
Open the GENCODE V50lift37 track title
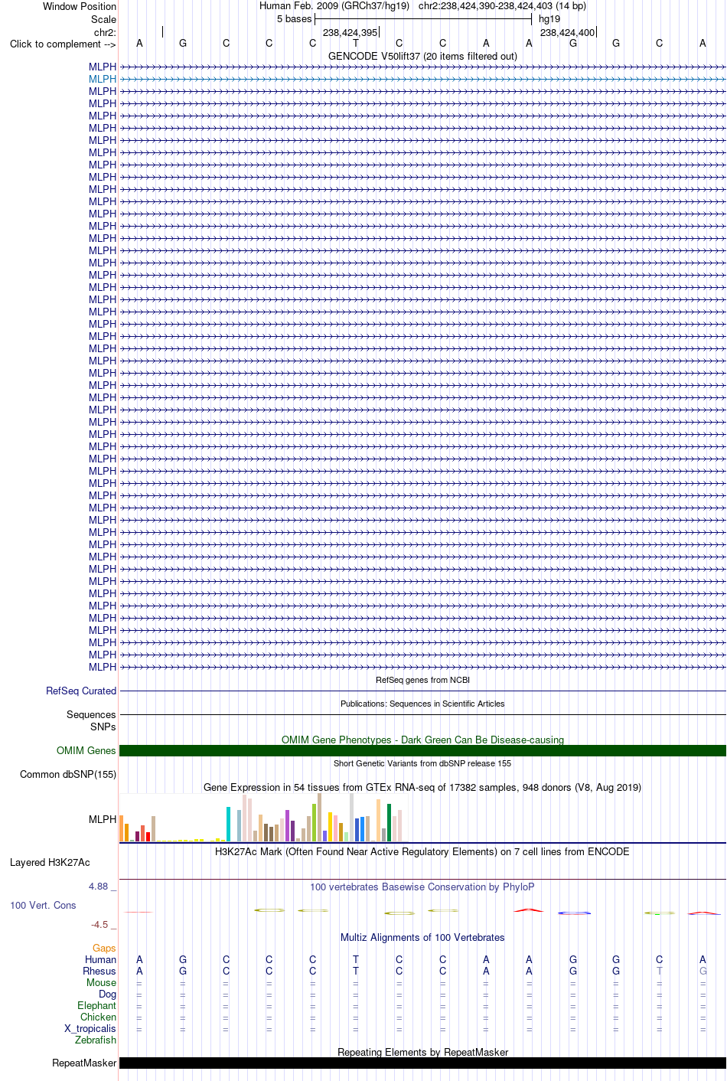pyautogui.click(x=422, y=56)
